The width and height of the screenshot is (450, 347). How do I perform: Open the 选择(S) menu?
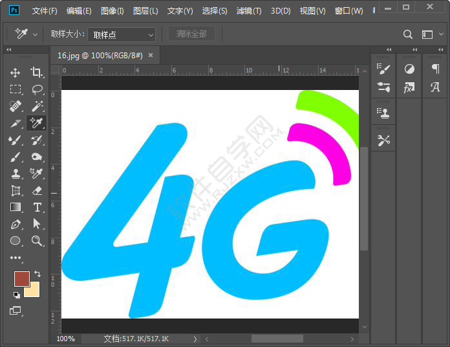[x=215, y=11]
